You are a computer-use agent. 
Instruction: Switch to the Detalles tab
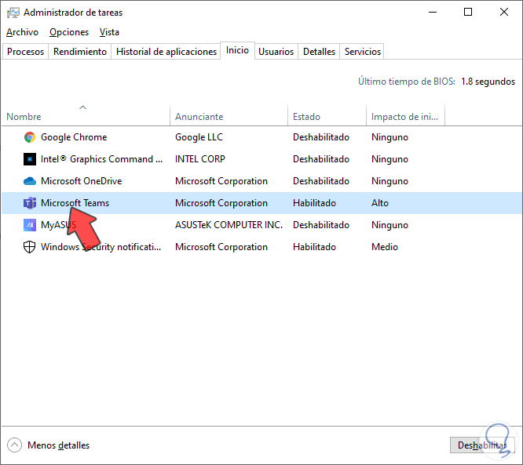[x=319, y=52]
